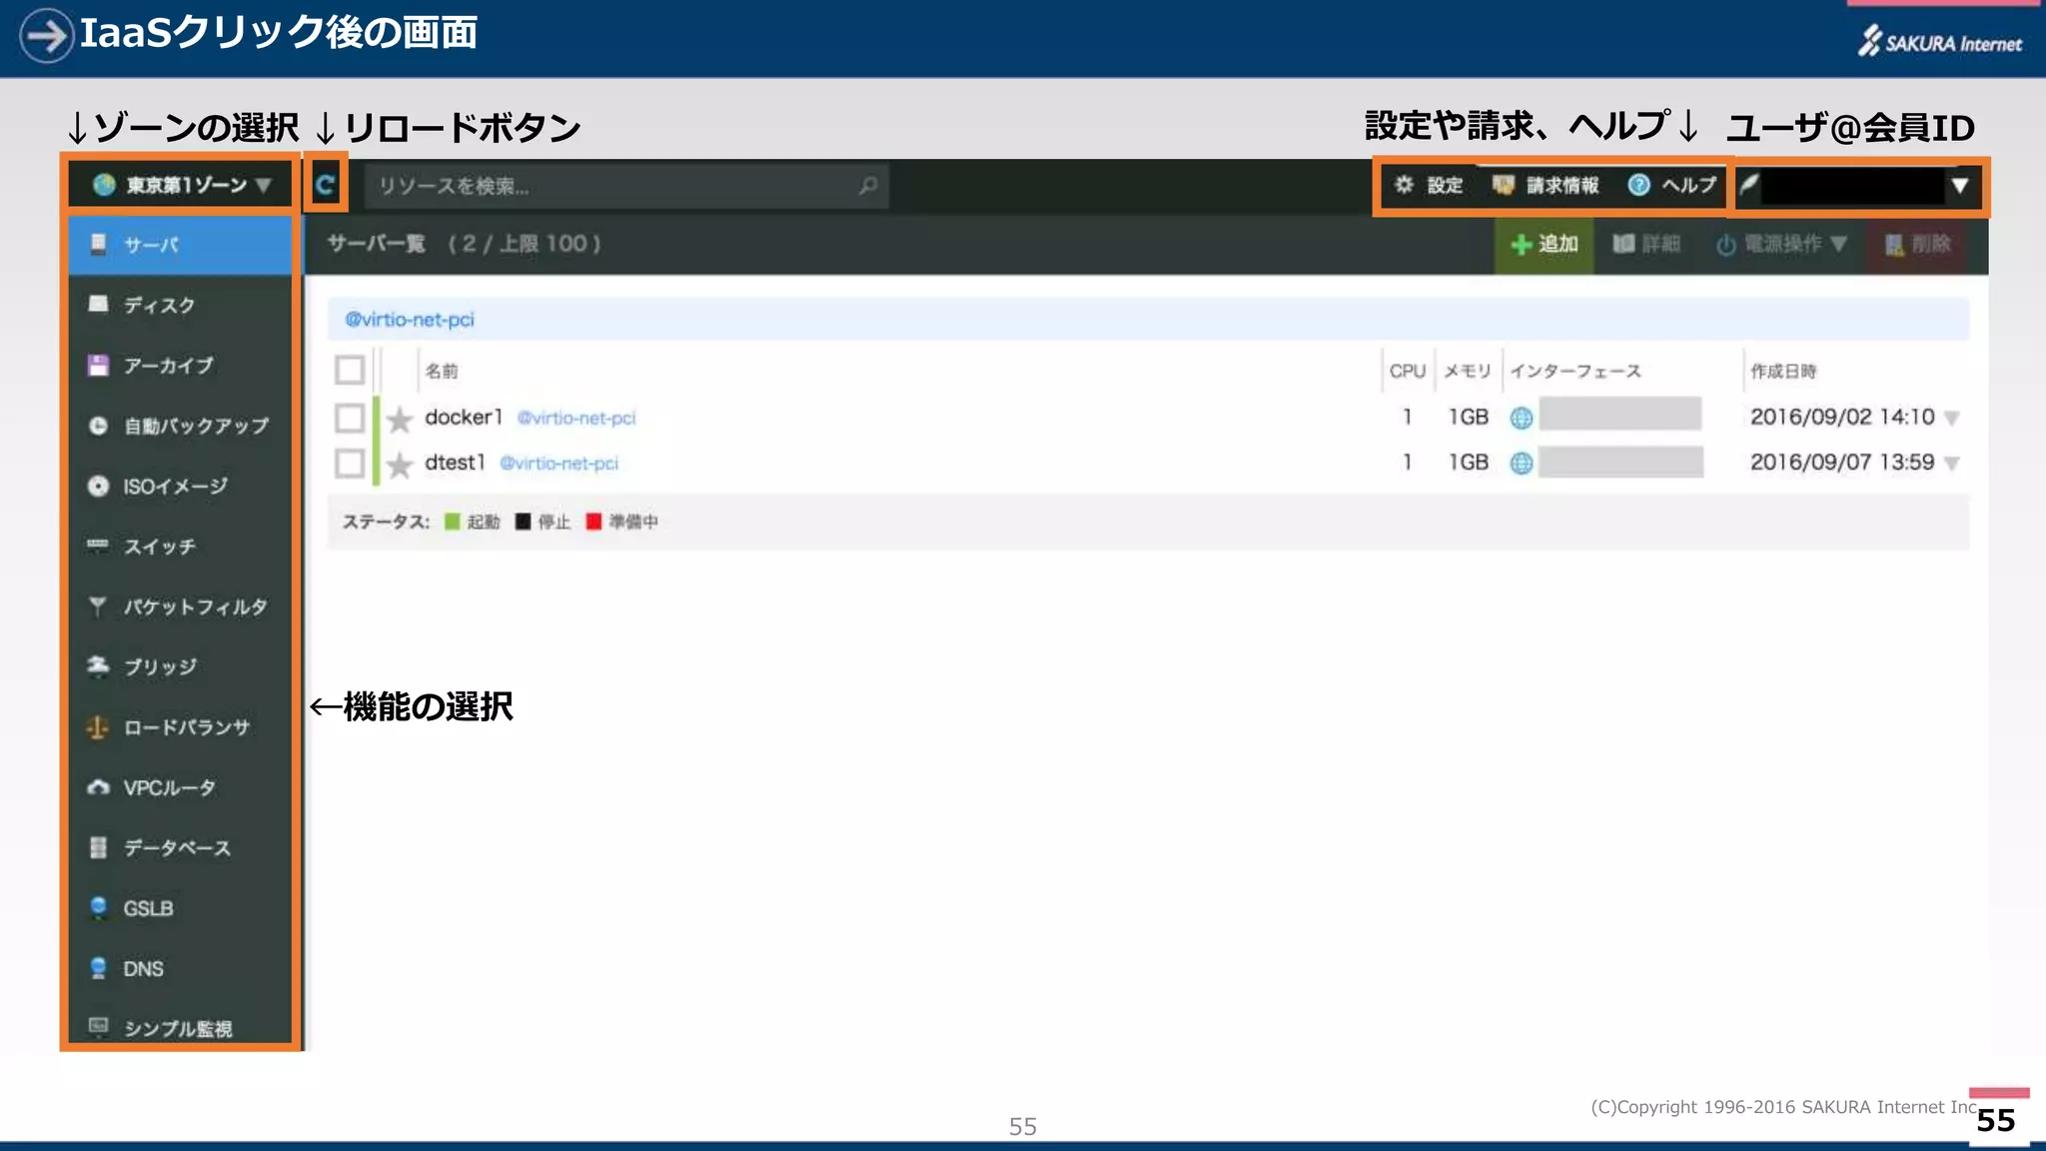Click the docker1 network globe icon
This screenshot has height=1151, width=2046.
click(x=1521, y=418)
